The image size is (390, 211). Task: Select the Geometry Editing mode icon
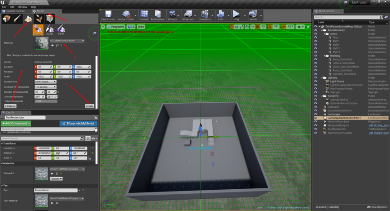point(49,19)
